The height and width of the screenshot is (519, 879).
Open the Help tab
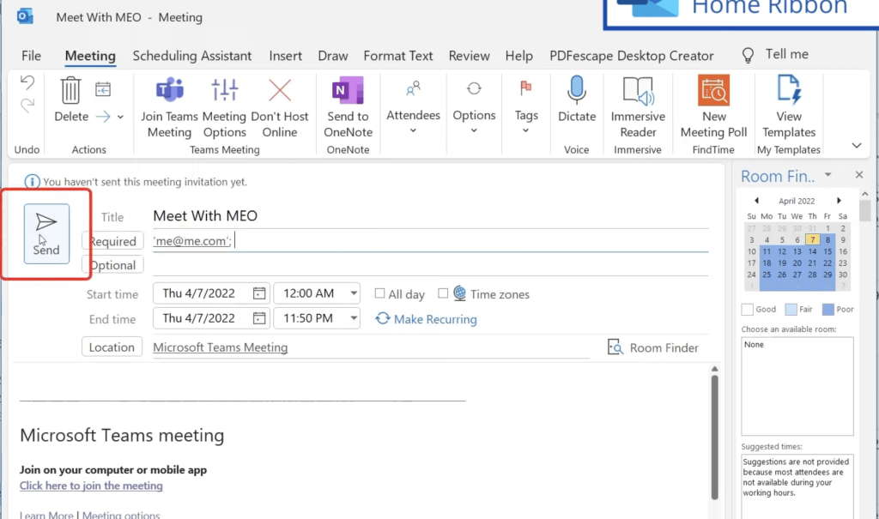pos(519,56)
